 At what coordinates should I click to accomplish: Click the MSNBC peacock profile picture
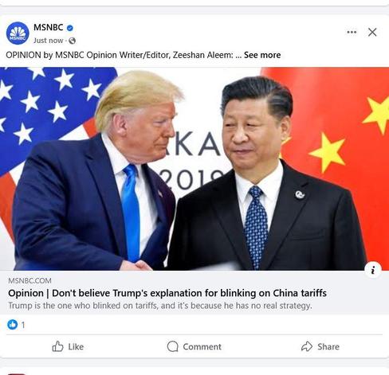click(x=18, y=33)
